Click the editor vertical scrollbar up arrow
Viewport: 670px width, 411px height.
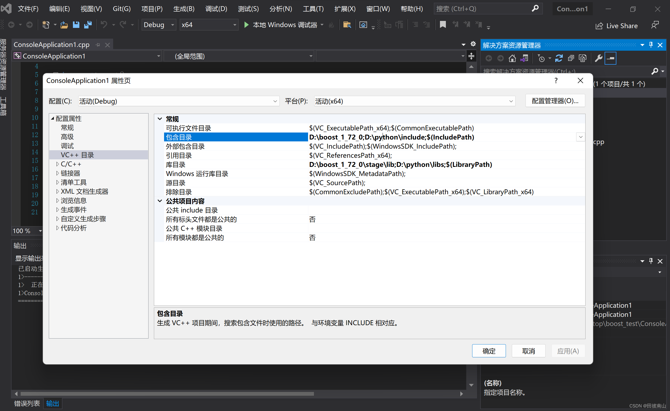pos(471,67)
